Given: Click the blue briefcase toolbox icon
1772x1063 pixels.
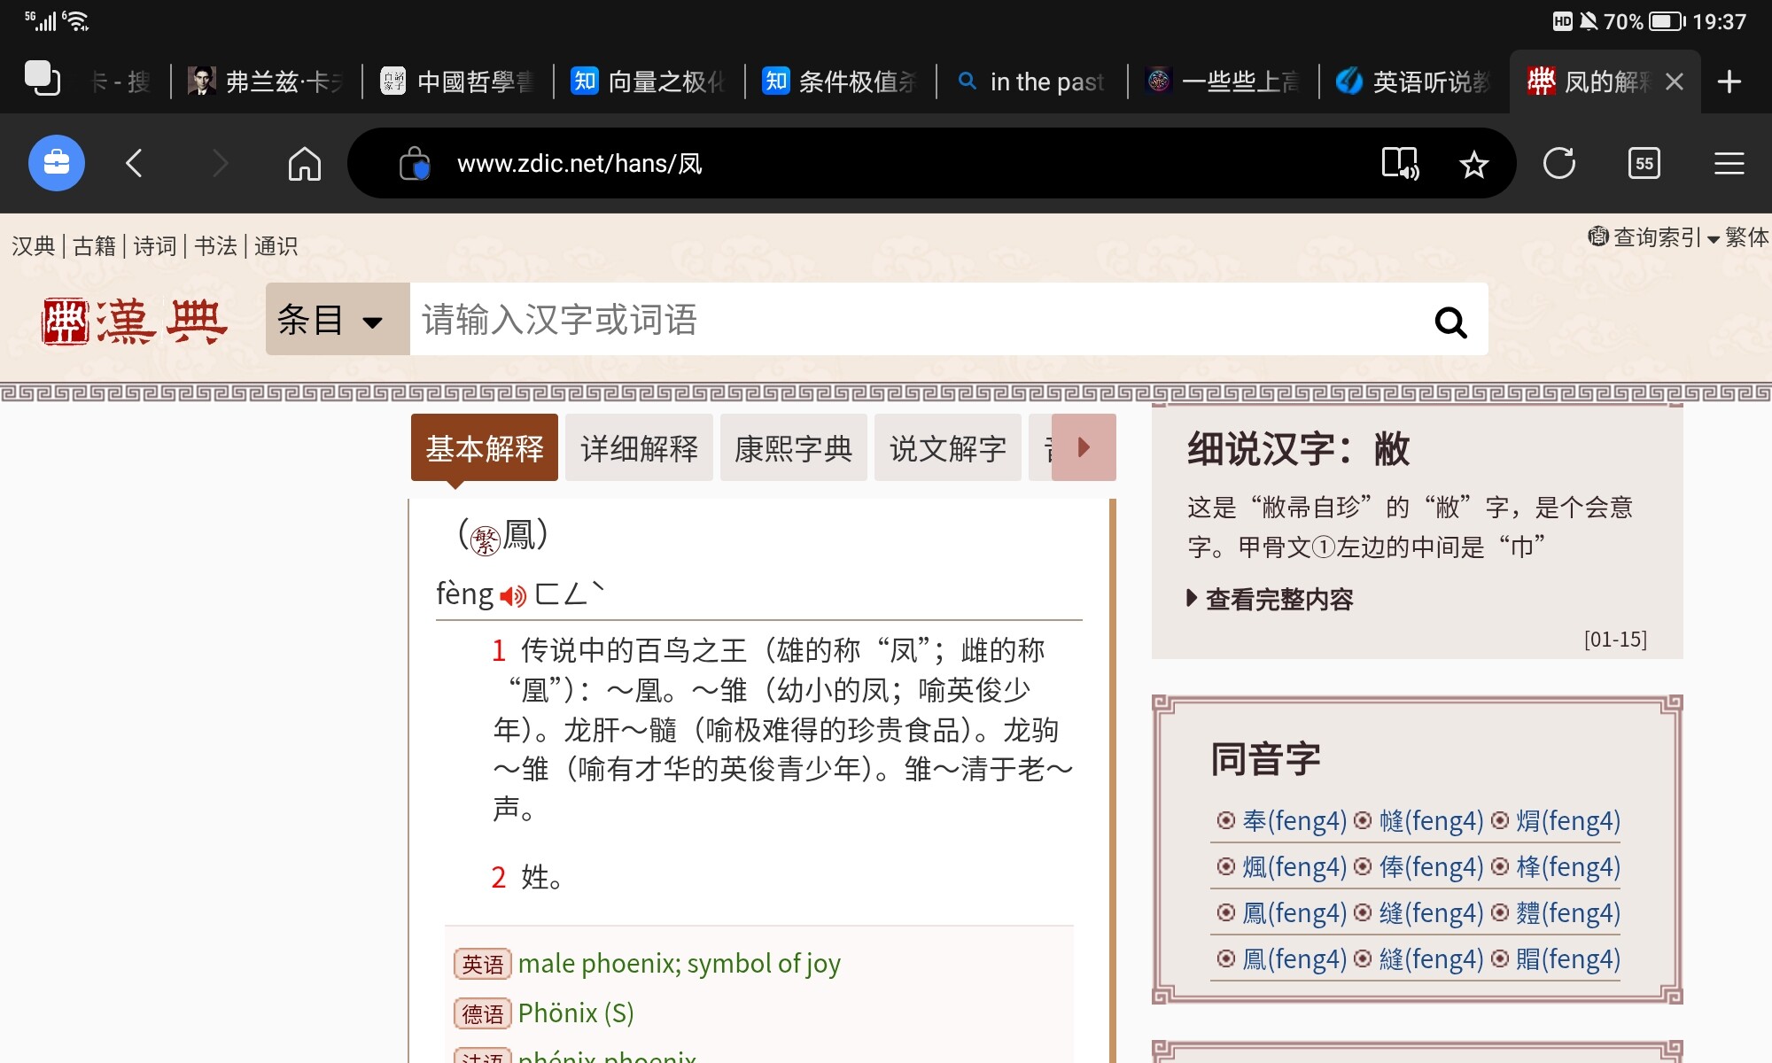Looking at the screenshot, I should (x=57, y=163).
